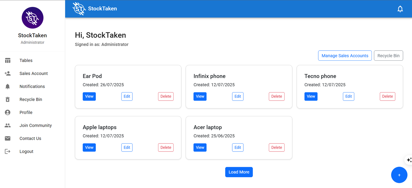The image size is (412, 188).
Task: Click the Sales Account add-person icon
Action: 8,73
